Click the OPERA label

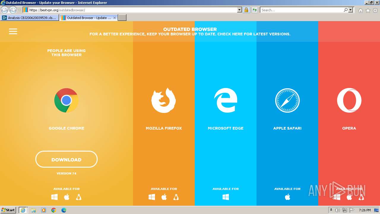(349, 128)
